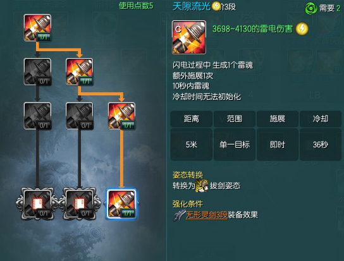Click the locked second-row left skill node
Screen dimensions: 344x261
tap(37, 71)
